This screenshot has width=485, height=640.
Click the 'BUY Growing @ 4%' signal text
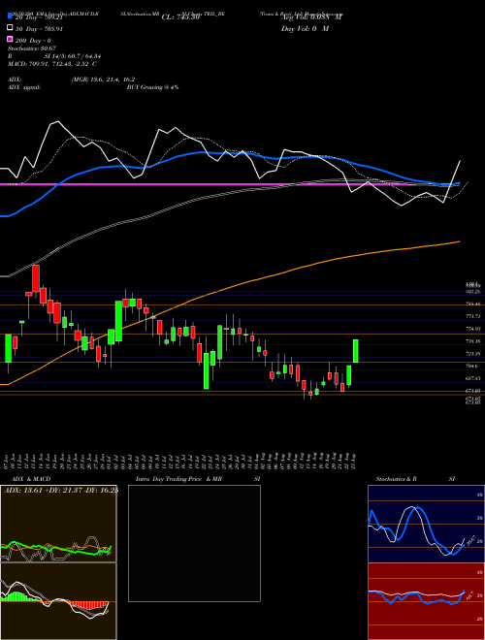[x=152, y=87]
